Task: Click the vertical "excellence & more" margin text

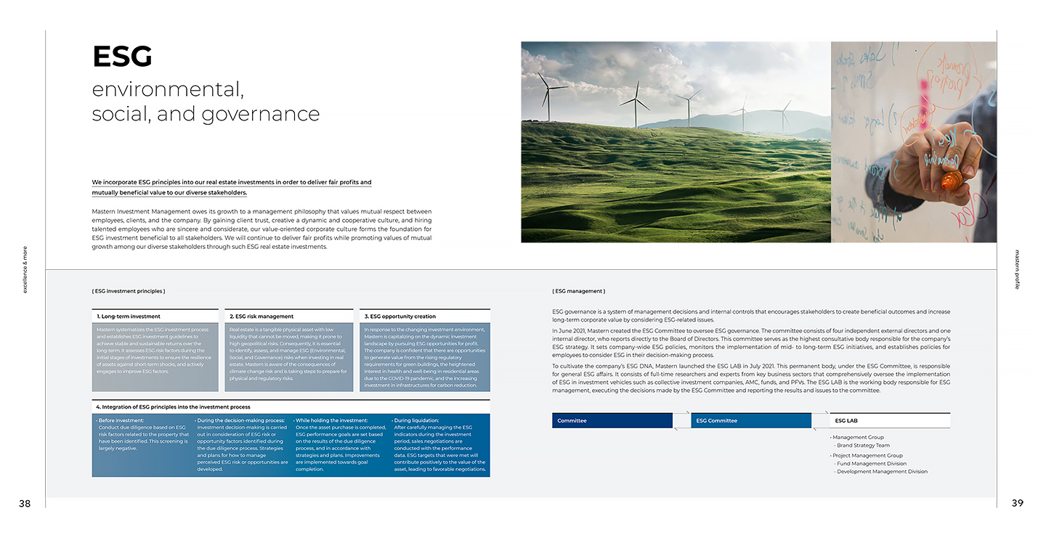Action: coord(25,269)
